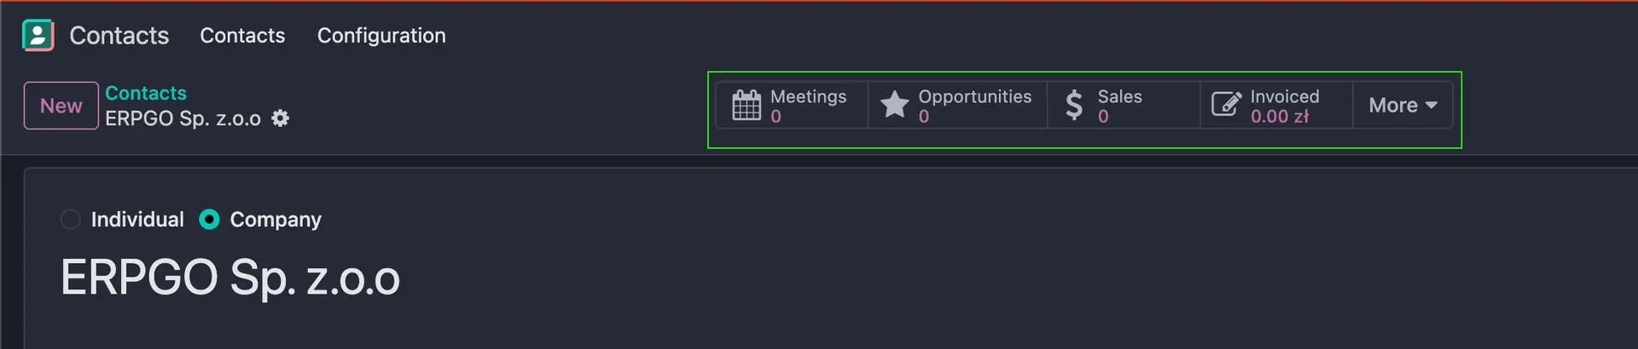Open the gear actions icon beside ERPGO breadcrumb
The width and height of the screenshot is (1638, 349).
pyautogui.click(x=280, y=118)
